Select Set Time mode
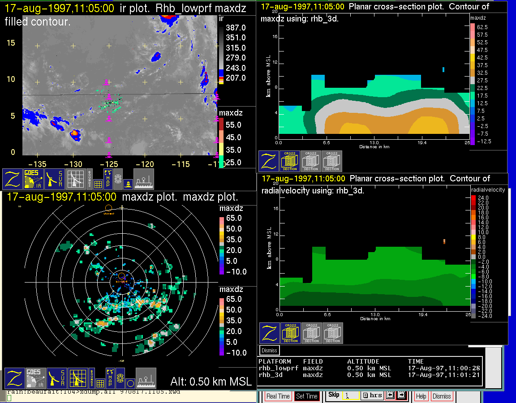The width and height of the screenshot is (516, 403). click(x=307, y=396)
